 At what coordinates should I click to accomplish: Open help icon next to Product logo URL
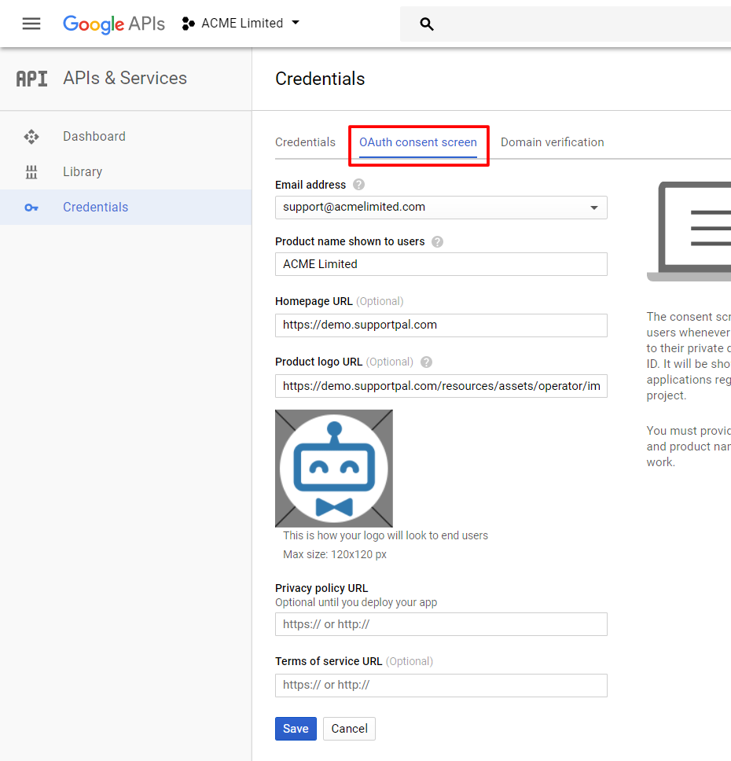coord(426,362)
